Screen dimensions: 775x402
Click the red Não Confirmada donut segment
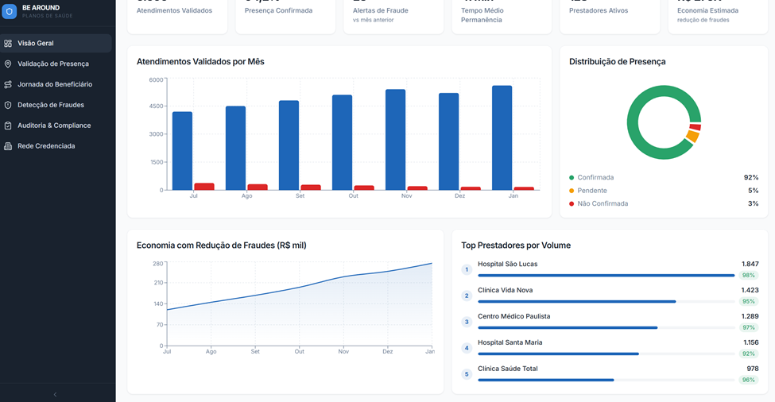[696, 127]
